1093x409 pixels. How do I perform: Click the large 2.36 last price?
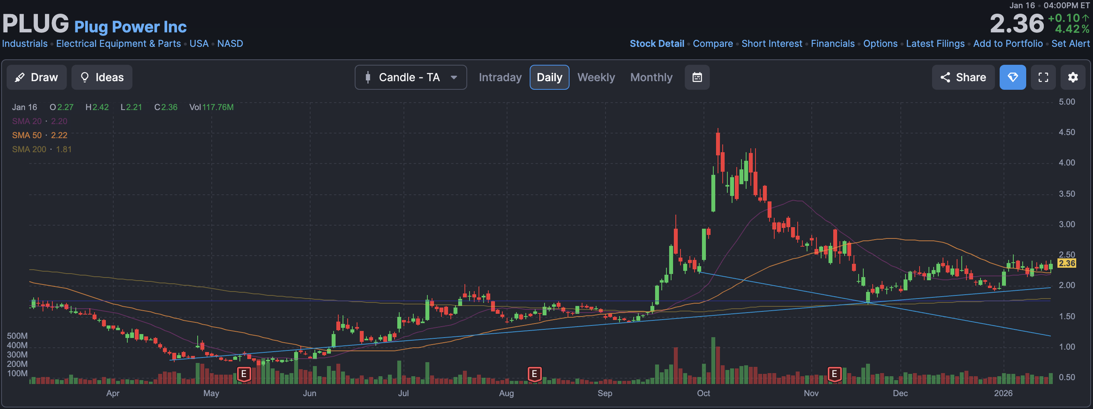point(1016,24)
